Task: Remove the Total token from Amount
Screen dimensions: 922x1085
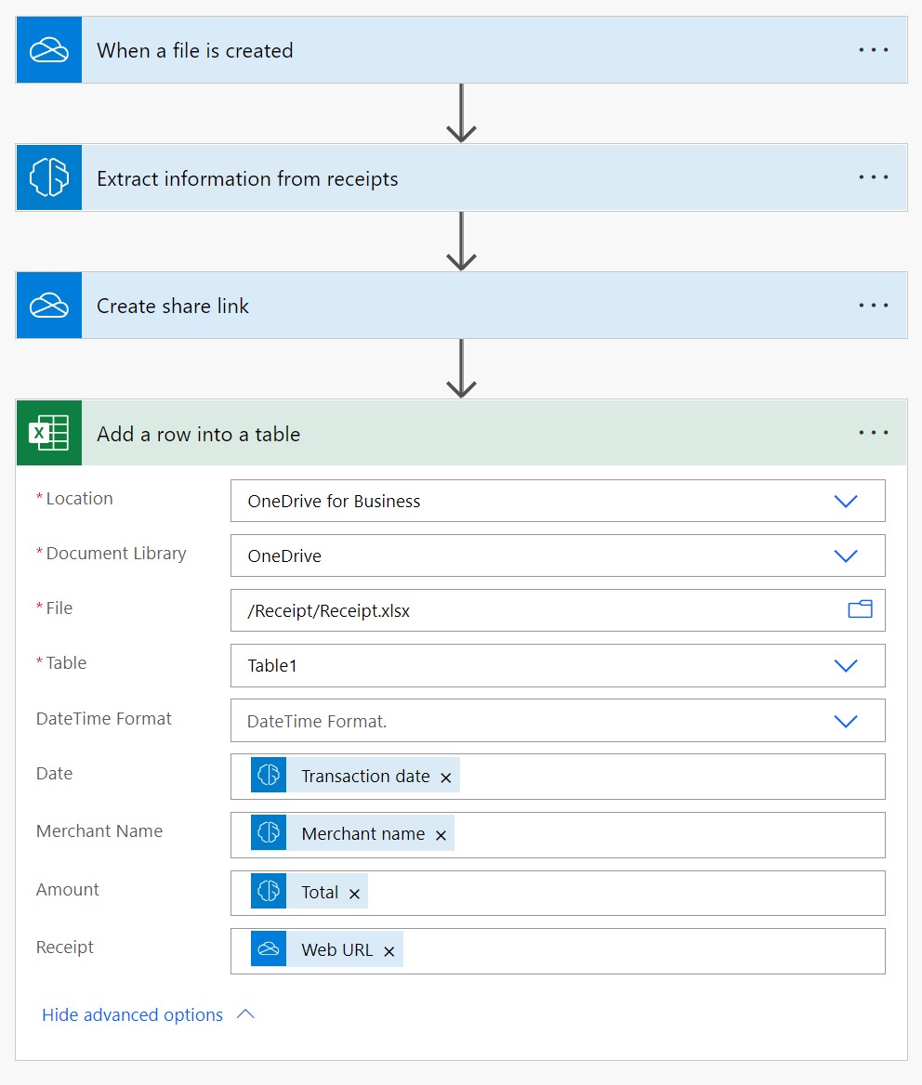Action: [354, 892]
